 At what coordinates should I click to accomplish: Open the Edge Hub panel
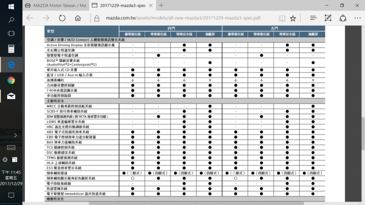(313, 18)
